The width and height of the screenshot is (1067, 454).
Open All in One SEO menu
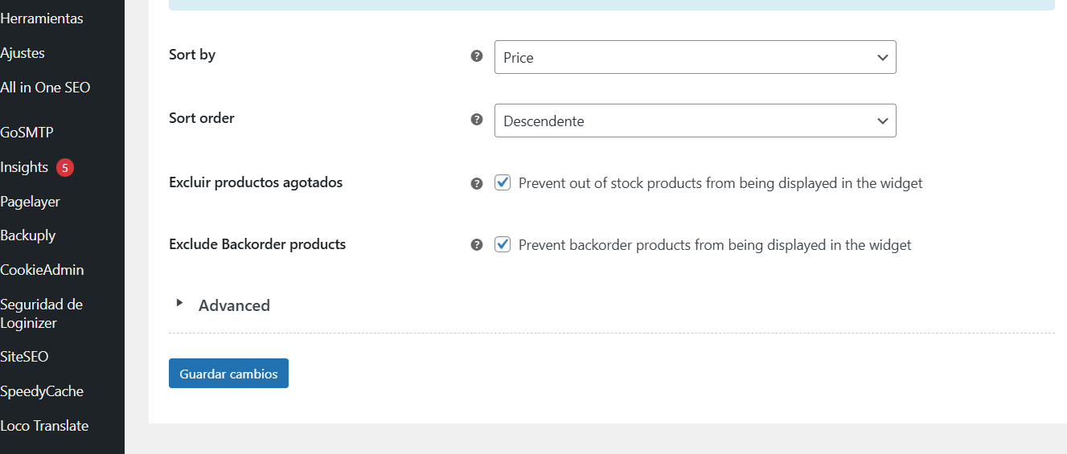(x=45, y=88)
